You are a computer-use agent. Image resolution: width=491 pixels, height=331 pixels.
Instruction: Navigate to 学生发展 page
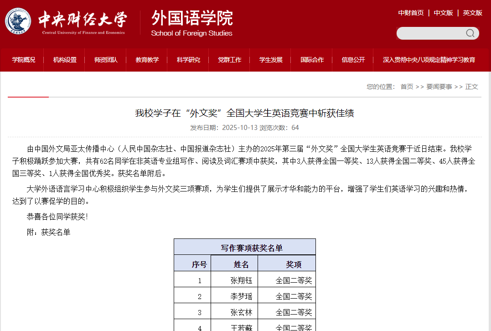tap(271, 60)
